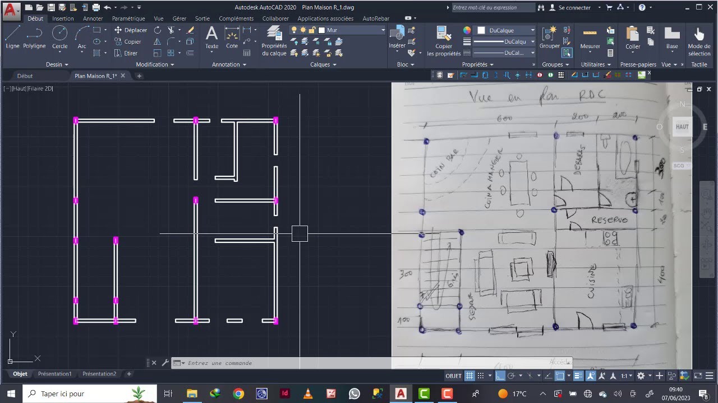Toggle lineweight display in status bar
The height and width of the screenshot is (403, 718).
click(578, 376)
